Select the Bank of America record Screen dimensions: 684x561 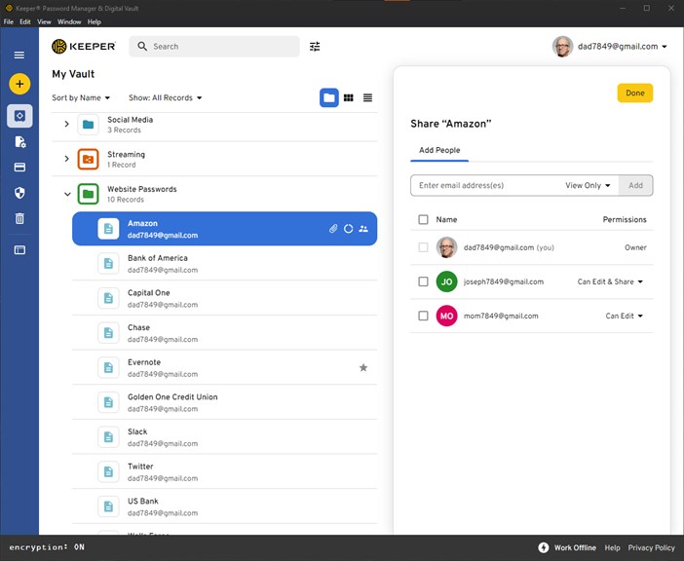[225, 263]
